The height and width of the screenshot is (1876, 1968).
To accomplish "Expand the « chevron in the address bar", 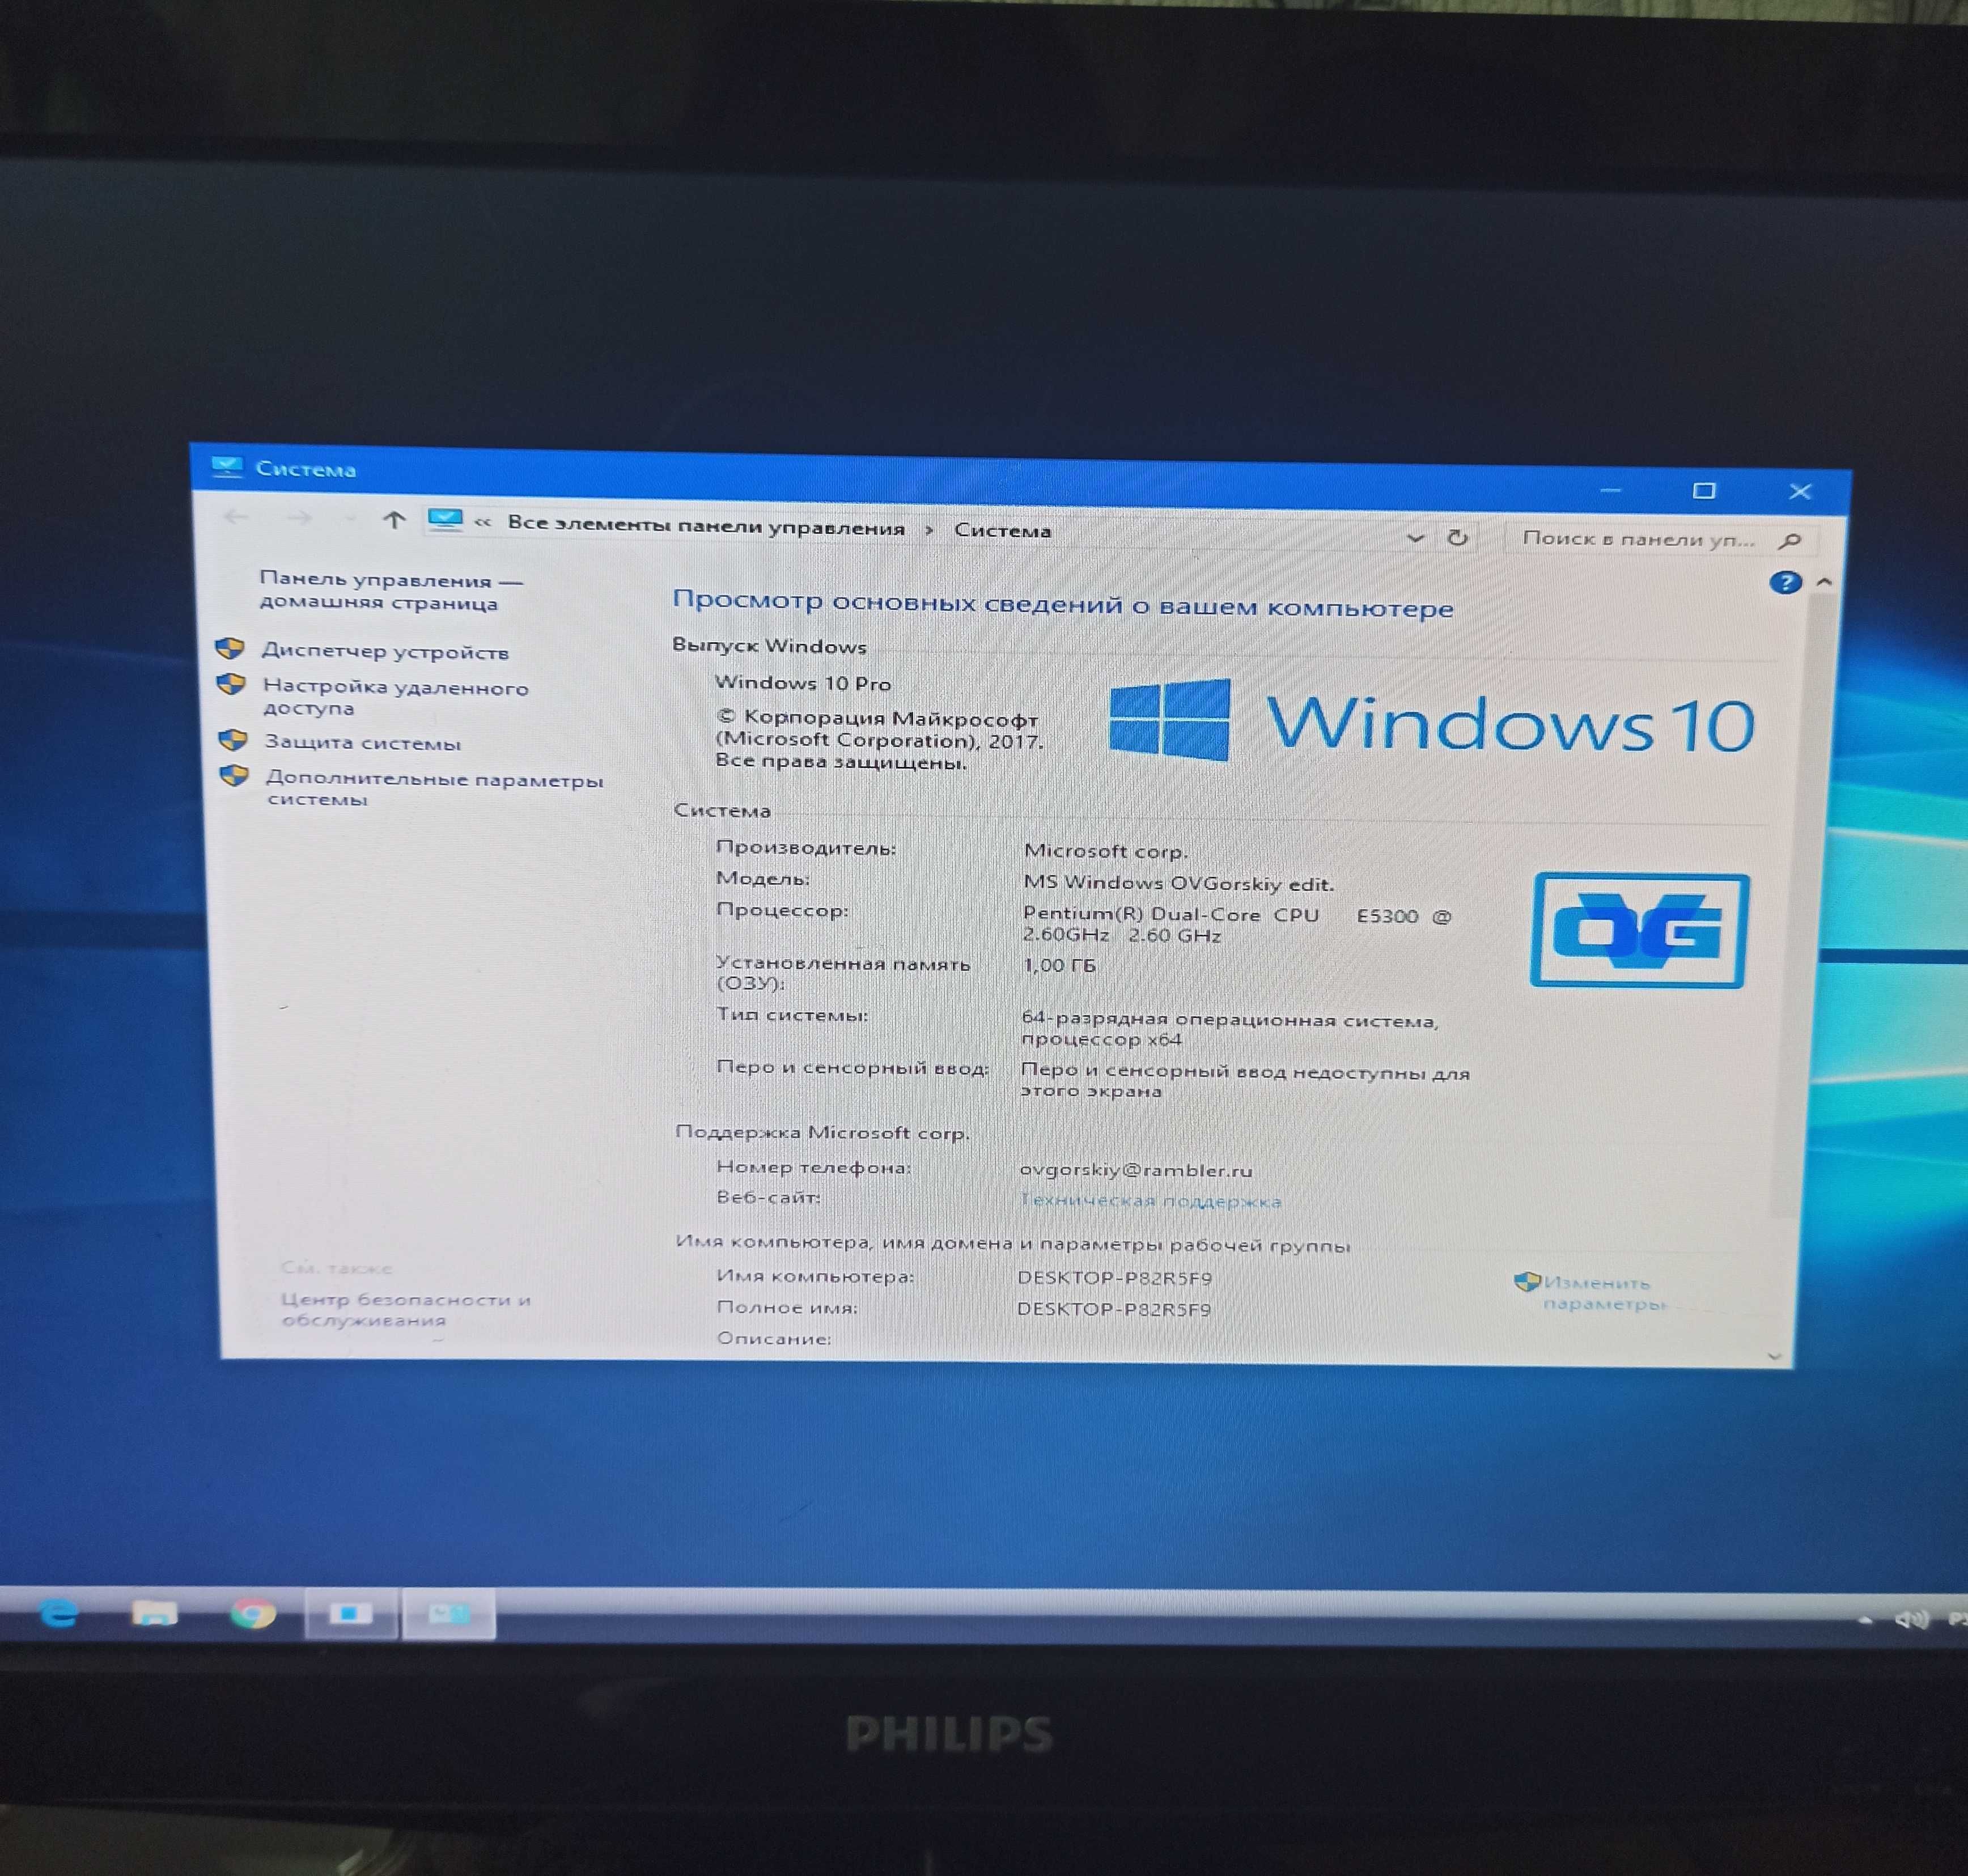I will tap(483, 523).
